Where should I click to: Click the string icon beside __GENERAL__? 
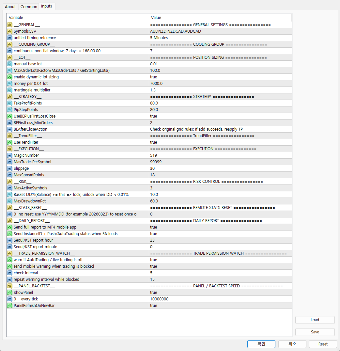point(9,25)
